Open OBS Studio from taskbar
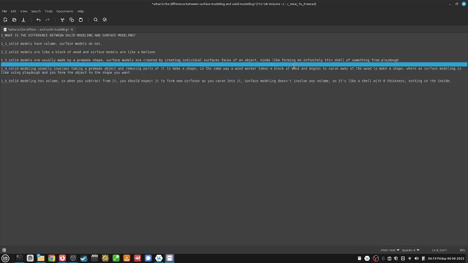The image size is (468, 263). click(x=73, y=258)
